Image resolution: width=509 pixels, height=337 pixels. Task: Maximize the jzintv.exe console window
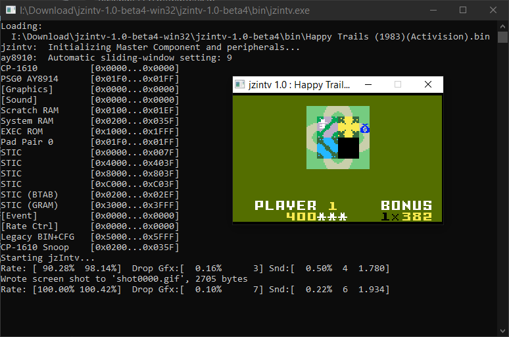pyautogui.click(x=463, y=10)
